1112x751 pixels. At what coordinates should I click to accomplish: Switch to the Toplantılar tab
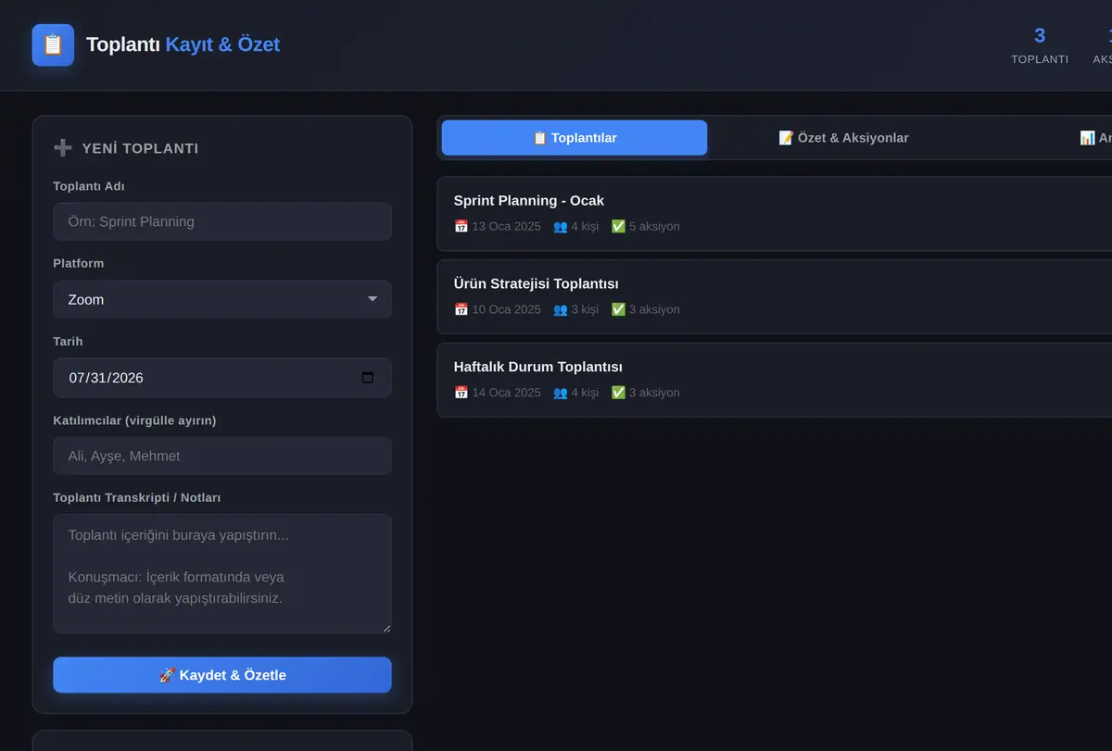pyautogui.click(x=575, y=138)
